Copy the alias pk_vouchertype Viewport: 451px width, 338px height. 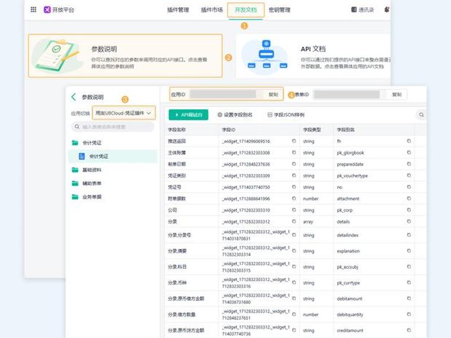[409, 176]
